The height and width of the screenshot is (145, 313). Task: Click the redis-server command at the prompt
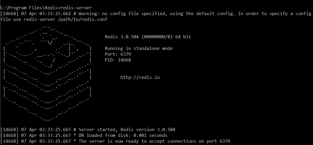point(76,8)
